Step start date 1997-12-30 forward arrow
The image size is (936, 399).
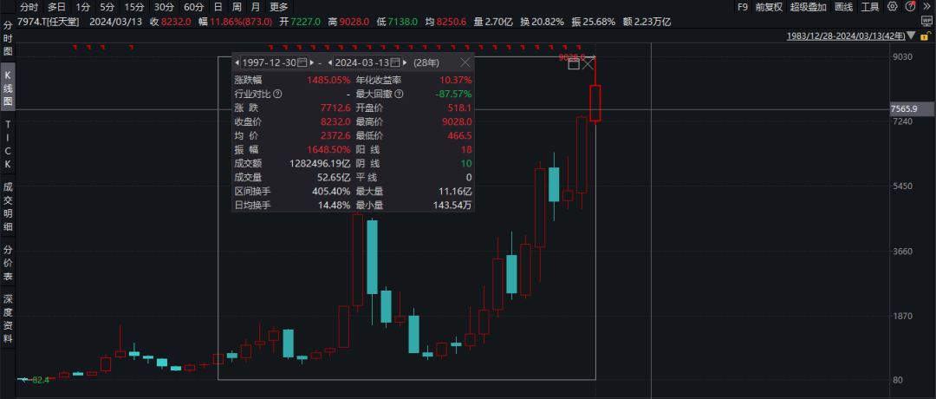pyautogui.click(x=312, y=62)
